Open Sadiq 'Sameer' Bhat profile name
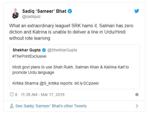 click(44, 11)
